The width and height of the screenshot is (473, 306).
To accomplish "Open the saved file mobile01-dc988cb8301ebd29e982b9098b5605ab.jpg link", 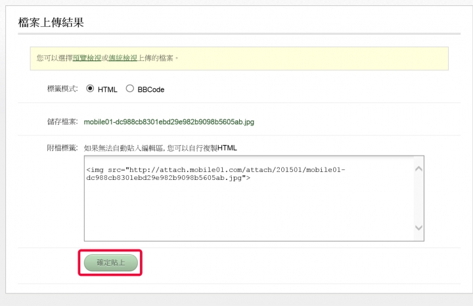I will (169, 121).
